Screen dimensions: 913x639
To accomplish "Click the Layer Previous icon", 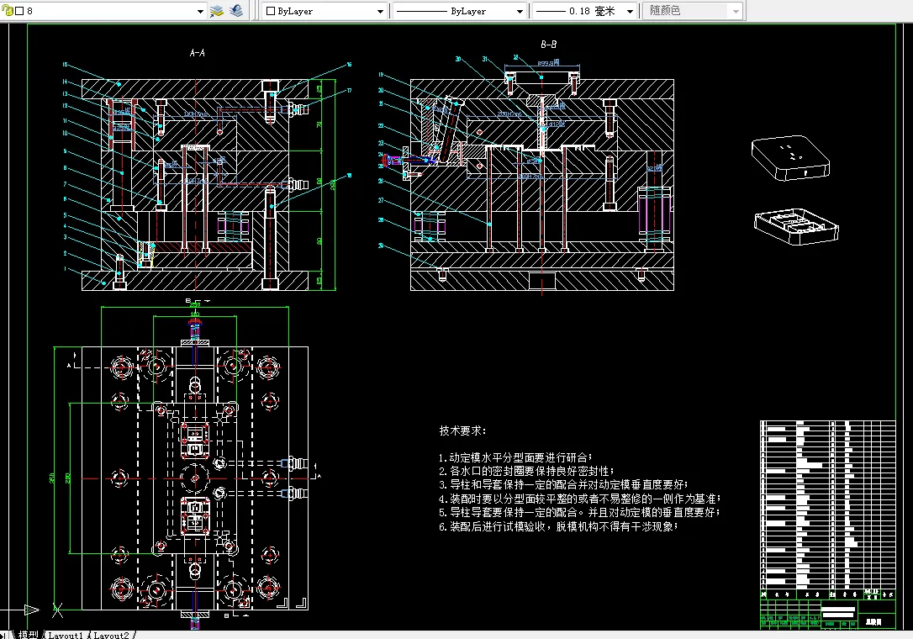I will point(236,10).
